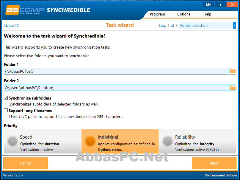Select the Individual priority radio button

[x=90, y=141]
